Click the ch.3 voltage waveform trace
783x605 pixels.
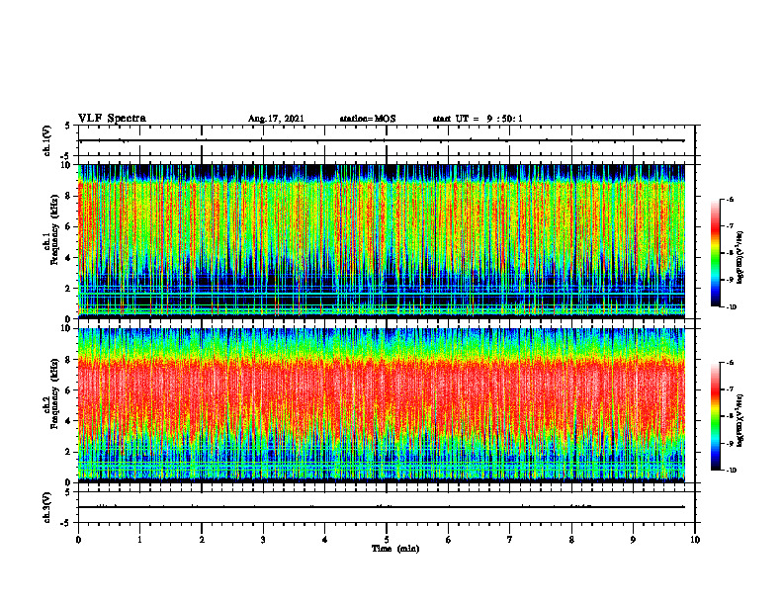pyautogui.click(x=382, y=507)
